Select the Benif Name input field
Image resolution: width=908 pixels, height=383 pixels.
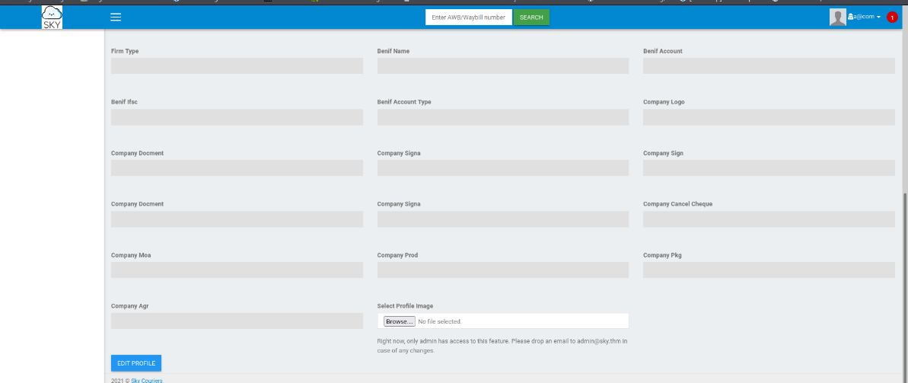pos(502,66)
